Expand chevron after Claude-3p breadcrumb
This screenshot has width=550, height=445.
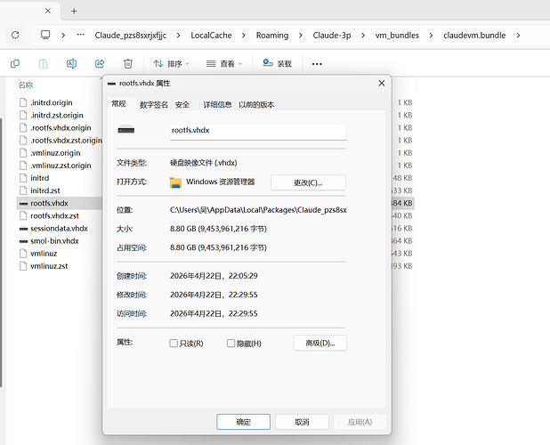(363, 36)
